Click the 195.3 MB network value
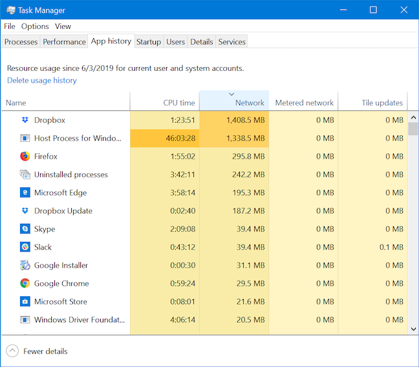419x367 pixels. (248, 193)
